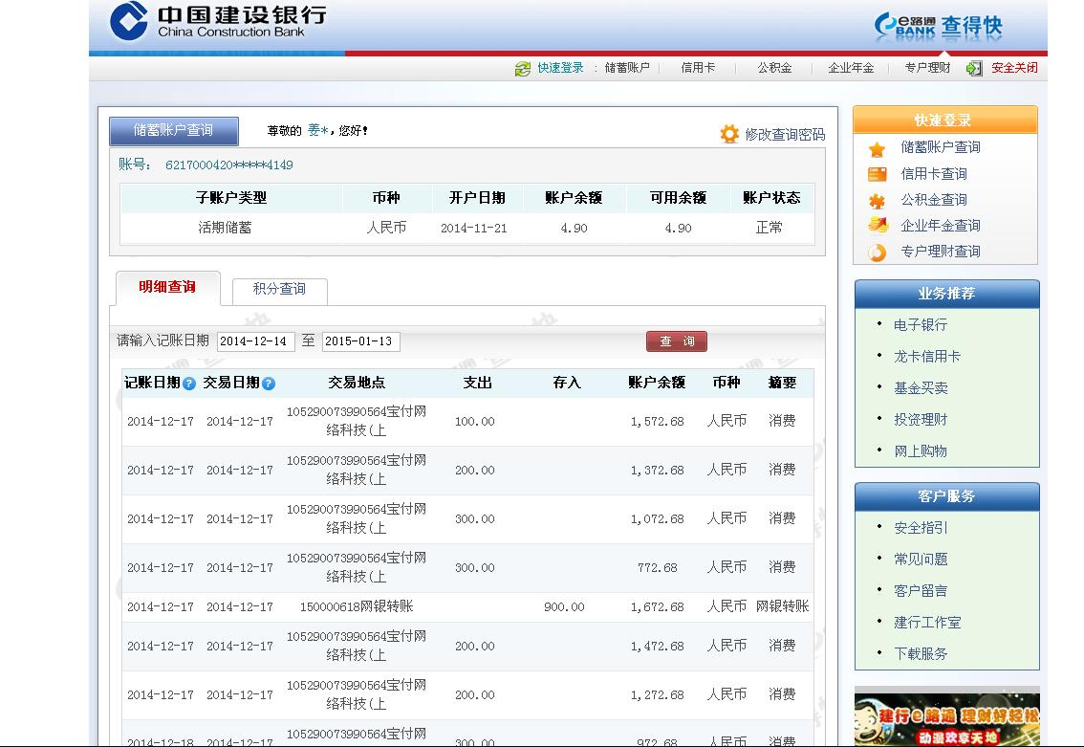Open the 电子银行 link under 业务推荐
This screenshot has width=1084, height=747.
(x=920, y=325)
